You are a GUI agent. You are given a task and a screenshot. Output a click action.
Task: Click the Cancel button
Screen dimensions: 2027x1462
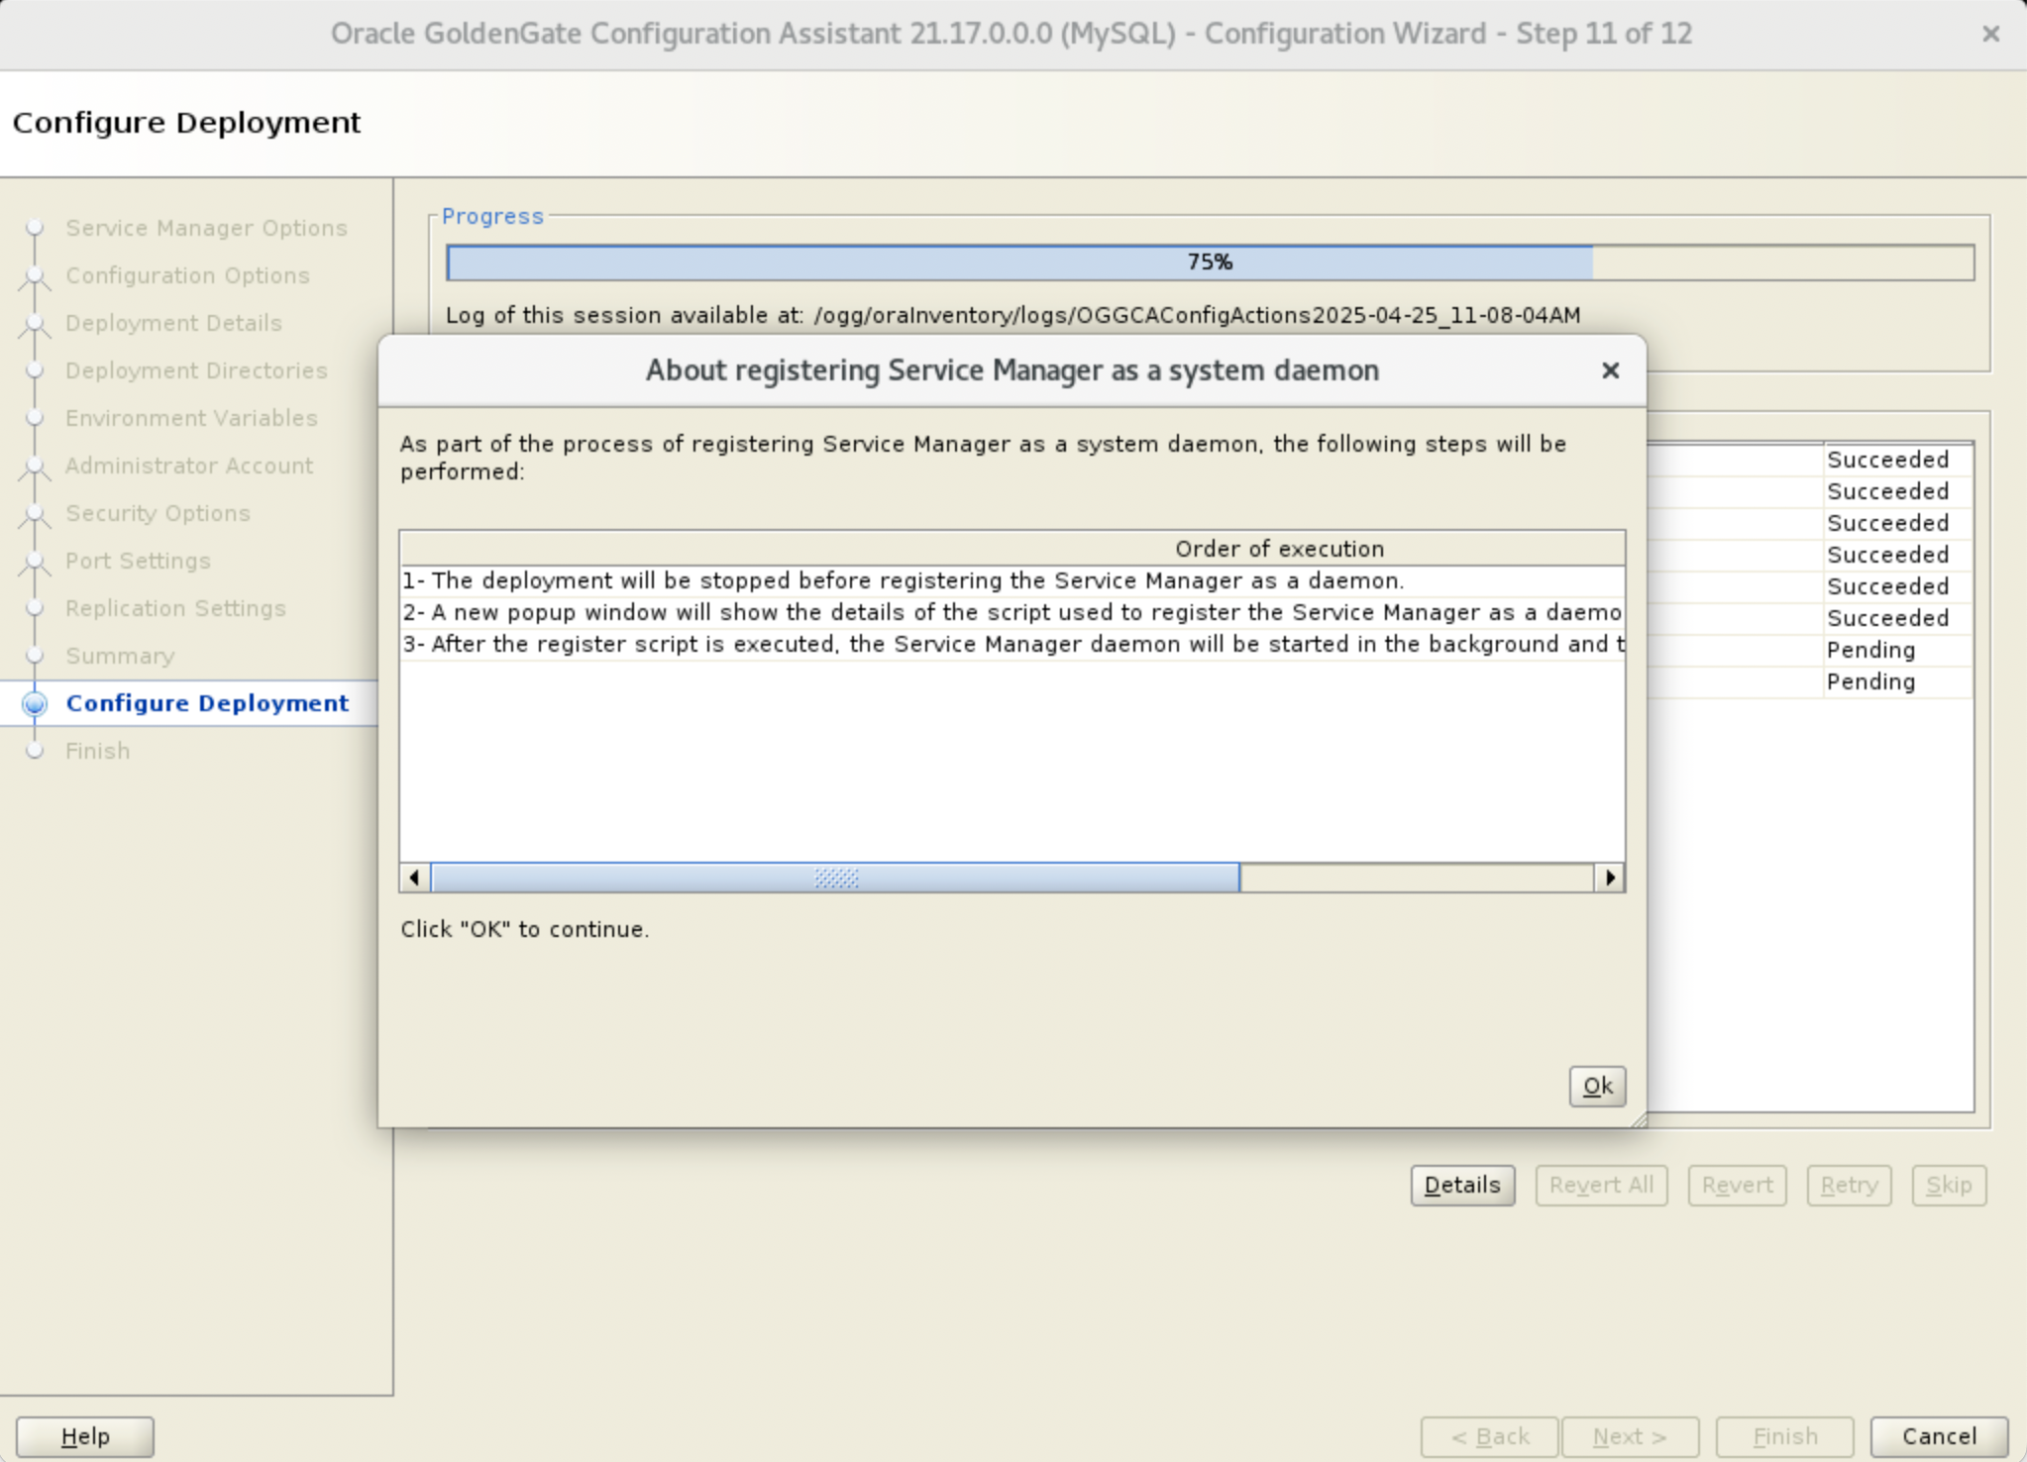point(1938,1435)
